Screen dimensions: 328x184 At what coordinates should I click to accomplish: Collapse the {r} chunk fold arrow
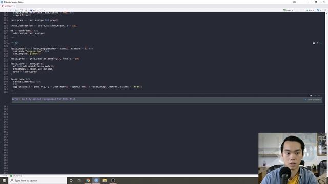[9, 43]
